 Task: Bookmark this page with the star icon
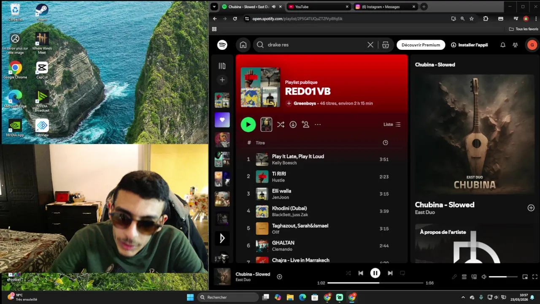472,19
